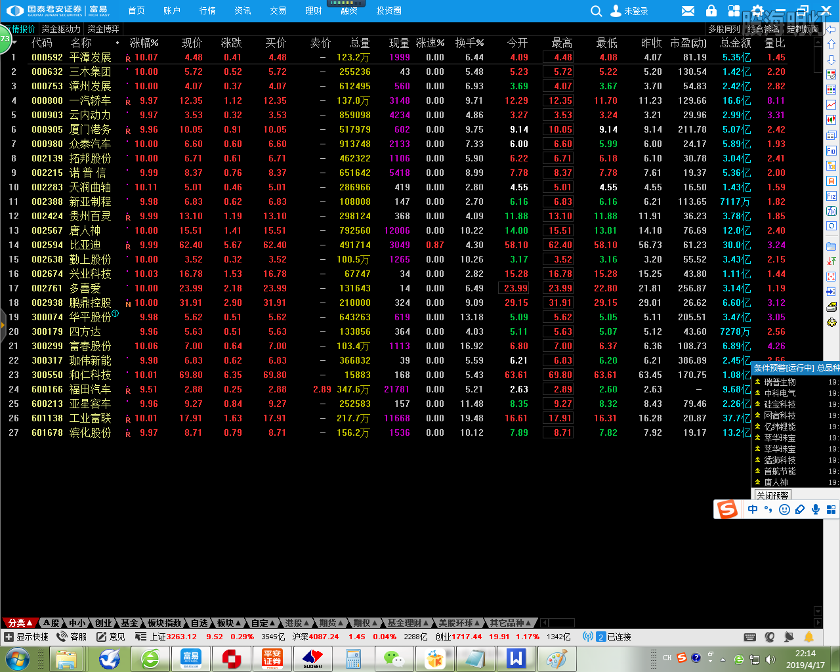This screenshot has height=672, width=840.
Task: Click the Fiz icon in right sidebar
Action: point(831,196)
